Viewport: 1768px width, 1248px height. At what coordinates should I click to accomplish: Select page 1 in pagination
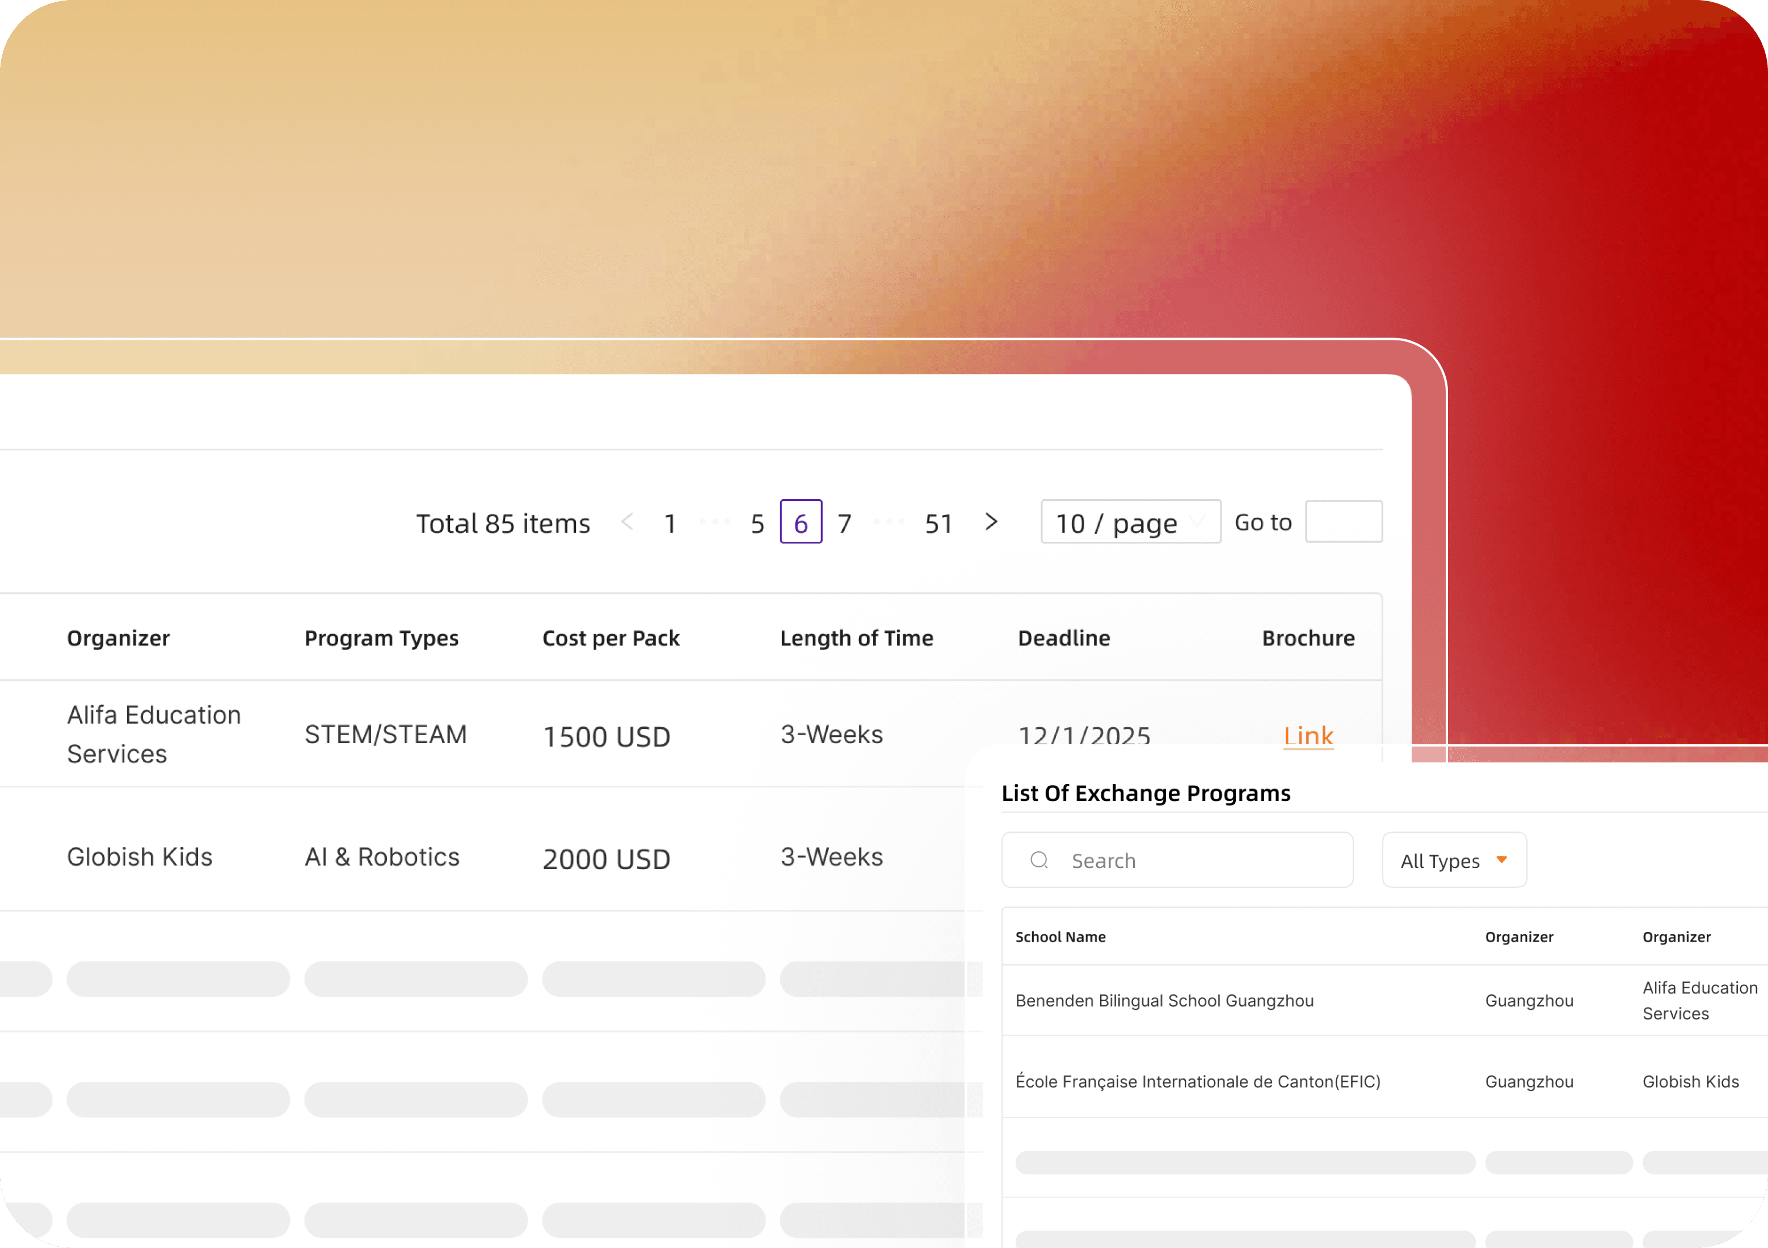670,524
